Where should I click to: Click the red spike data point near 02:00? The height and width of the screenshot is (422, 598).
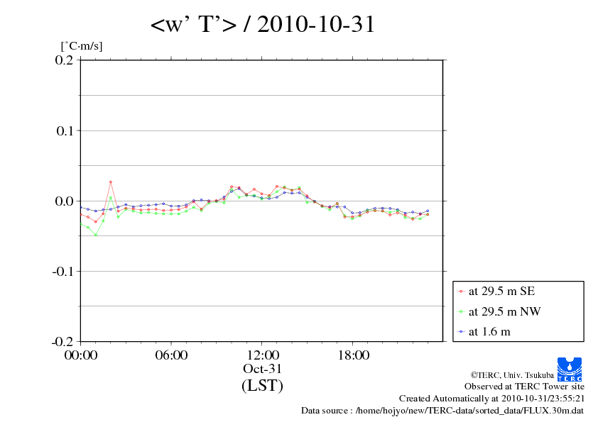click(x=111, y=182)
